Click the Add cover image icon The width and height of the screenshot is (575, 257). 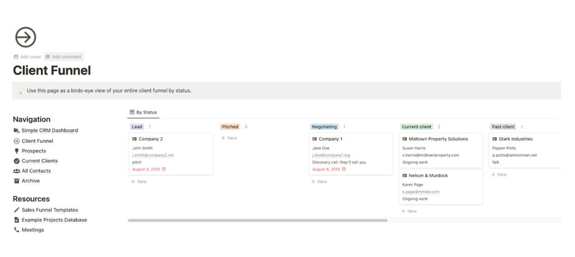pyautogui.click(x=16, y=57)
